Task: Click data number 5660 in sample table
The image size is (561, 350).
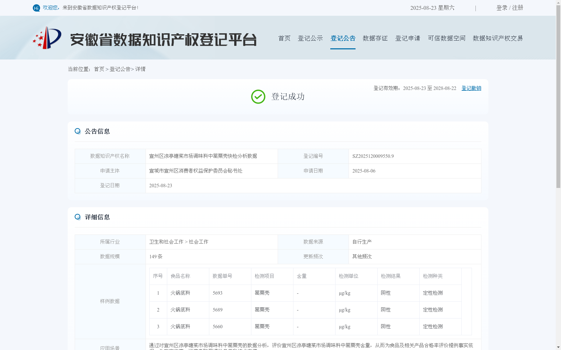Action: pos(217,327)
